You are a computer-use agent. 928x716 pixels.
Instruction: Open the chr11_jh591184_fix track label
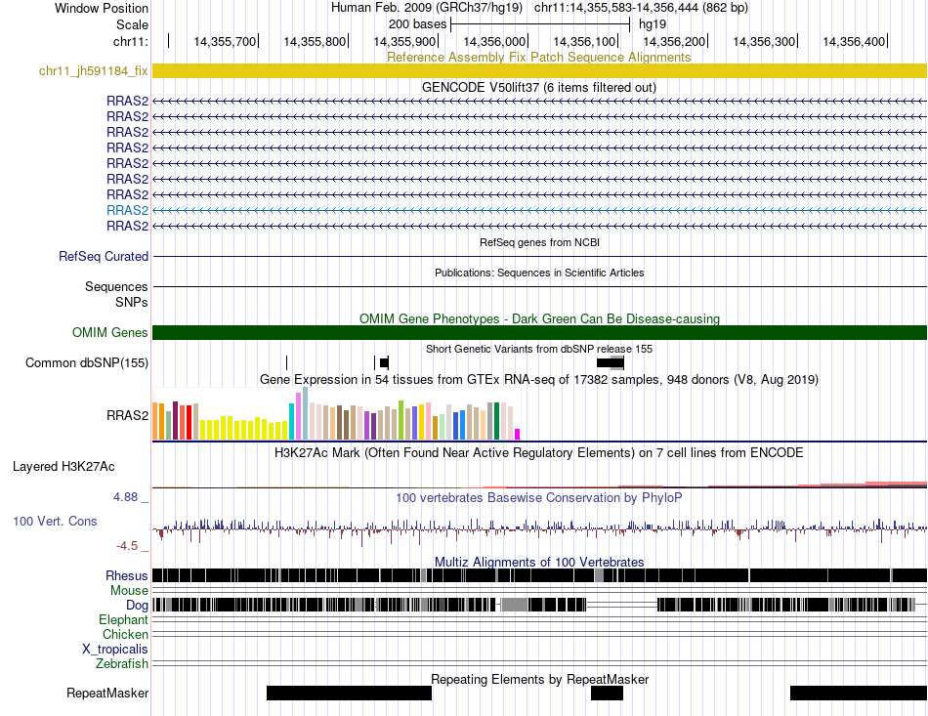pyautogui.click(x=94, y=71)
